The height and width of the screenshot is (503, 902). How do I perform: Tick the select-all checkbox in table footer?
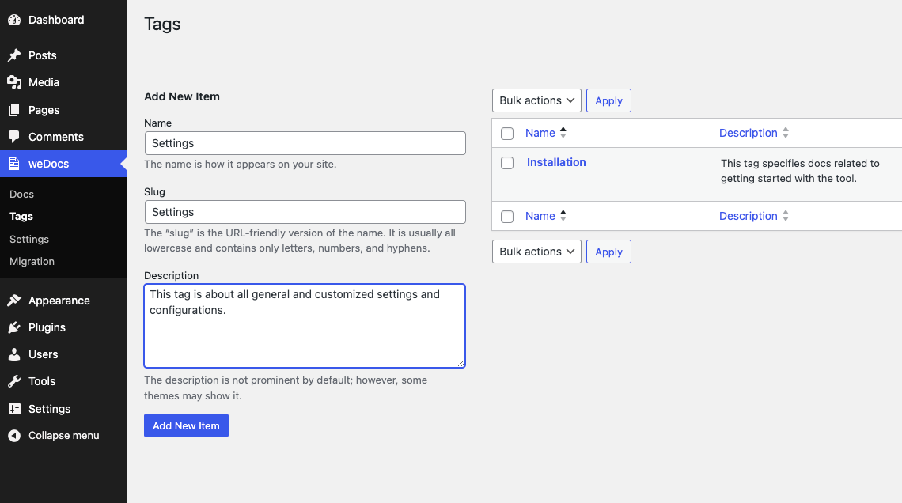507,216
